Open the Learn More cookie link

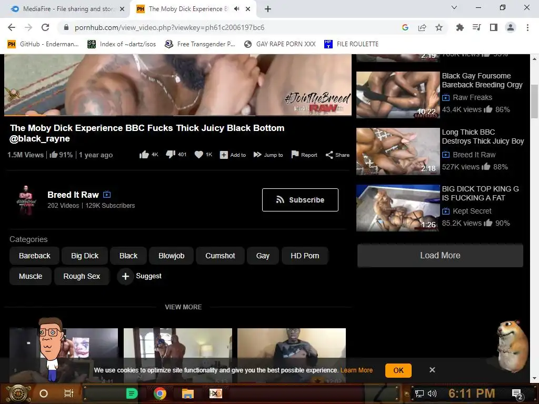[356, 370]
